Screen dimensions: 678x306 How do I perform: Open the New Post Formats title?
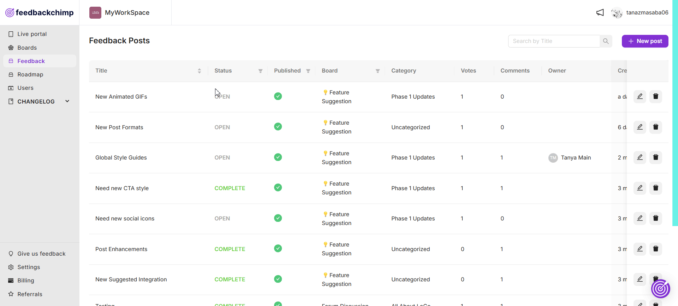coord(119,127)
